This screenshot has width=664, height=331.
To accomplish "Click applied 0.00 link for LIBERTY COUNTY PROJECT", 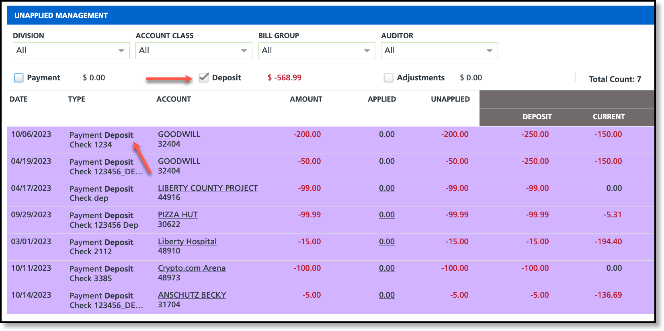I will (x=387, y=188).
